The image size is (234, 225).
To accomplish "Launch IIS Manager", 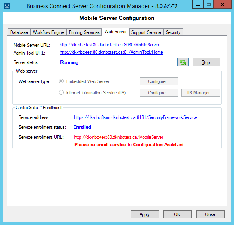I will click(x=200, y=93).
